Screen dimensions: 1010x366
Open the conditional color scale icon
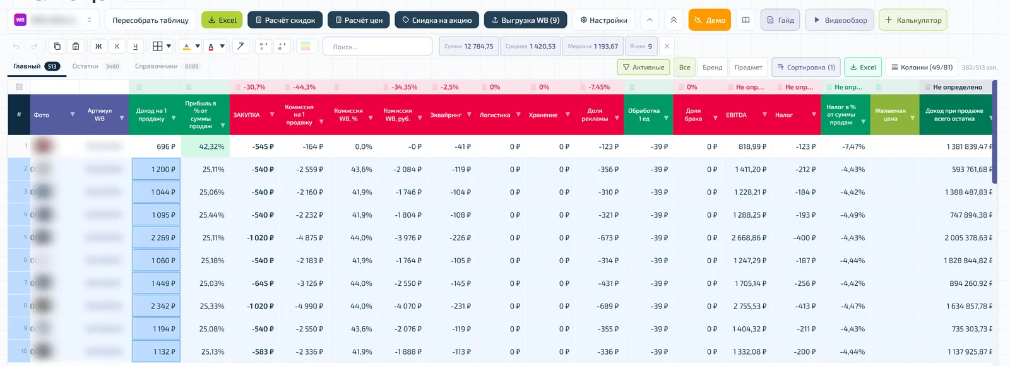tap(306, 46)
